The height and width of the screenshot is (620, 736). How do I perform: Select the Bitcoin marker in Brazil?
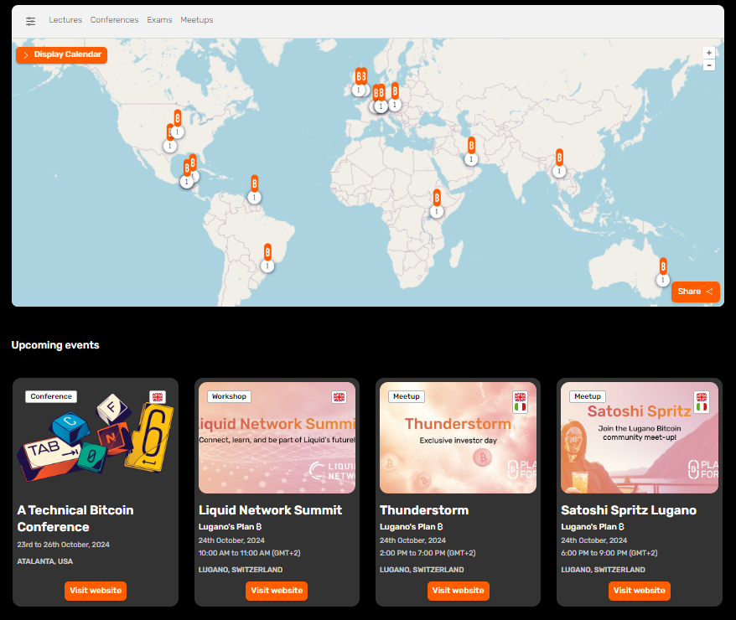267,252
